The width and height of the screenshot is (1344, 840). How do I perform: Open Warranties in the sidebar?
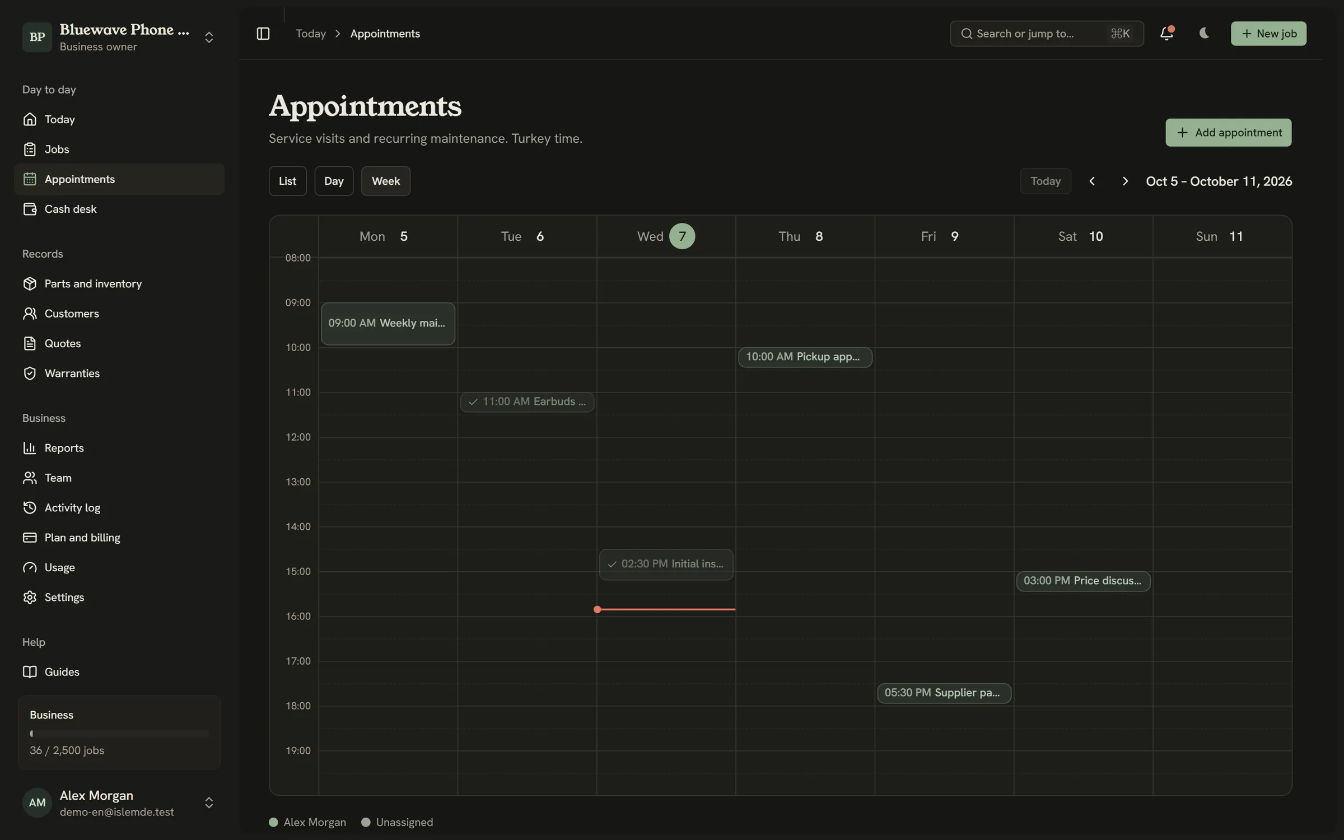119,373
